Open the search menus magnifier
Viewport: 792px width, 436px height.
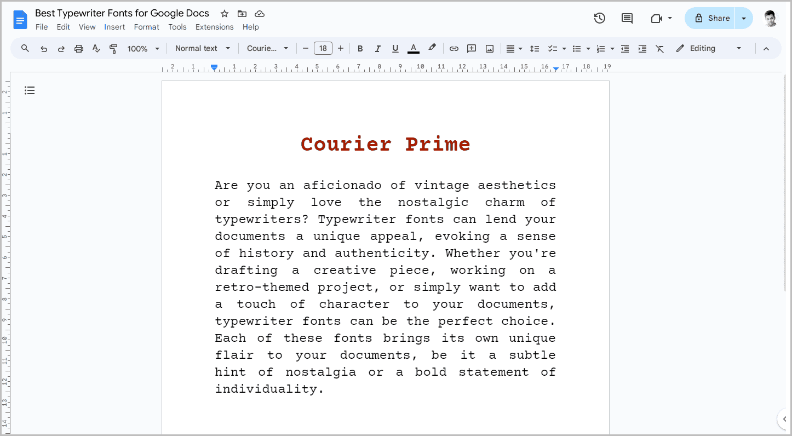(x=25, y=48)
